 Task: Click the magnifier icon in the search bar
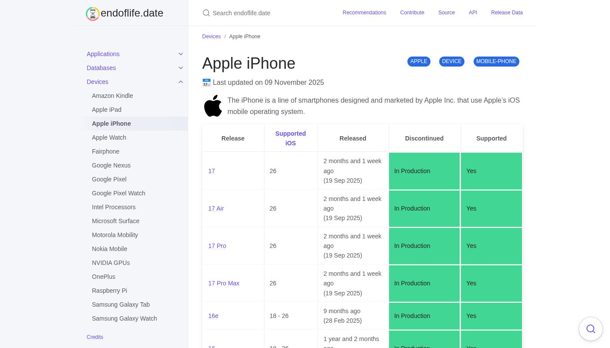pyautogui.click(x=207, y=13)
